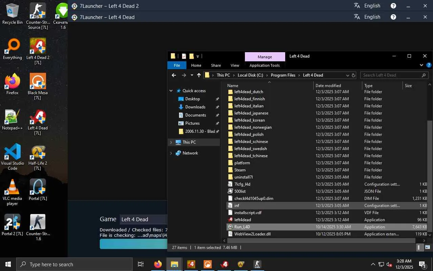433x271 pixels.
Task: Navigate to Program Files in address bar
Action: tap(283, 75)
